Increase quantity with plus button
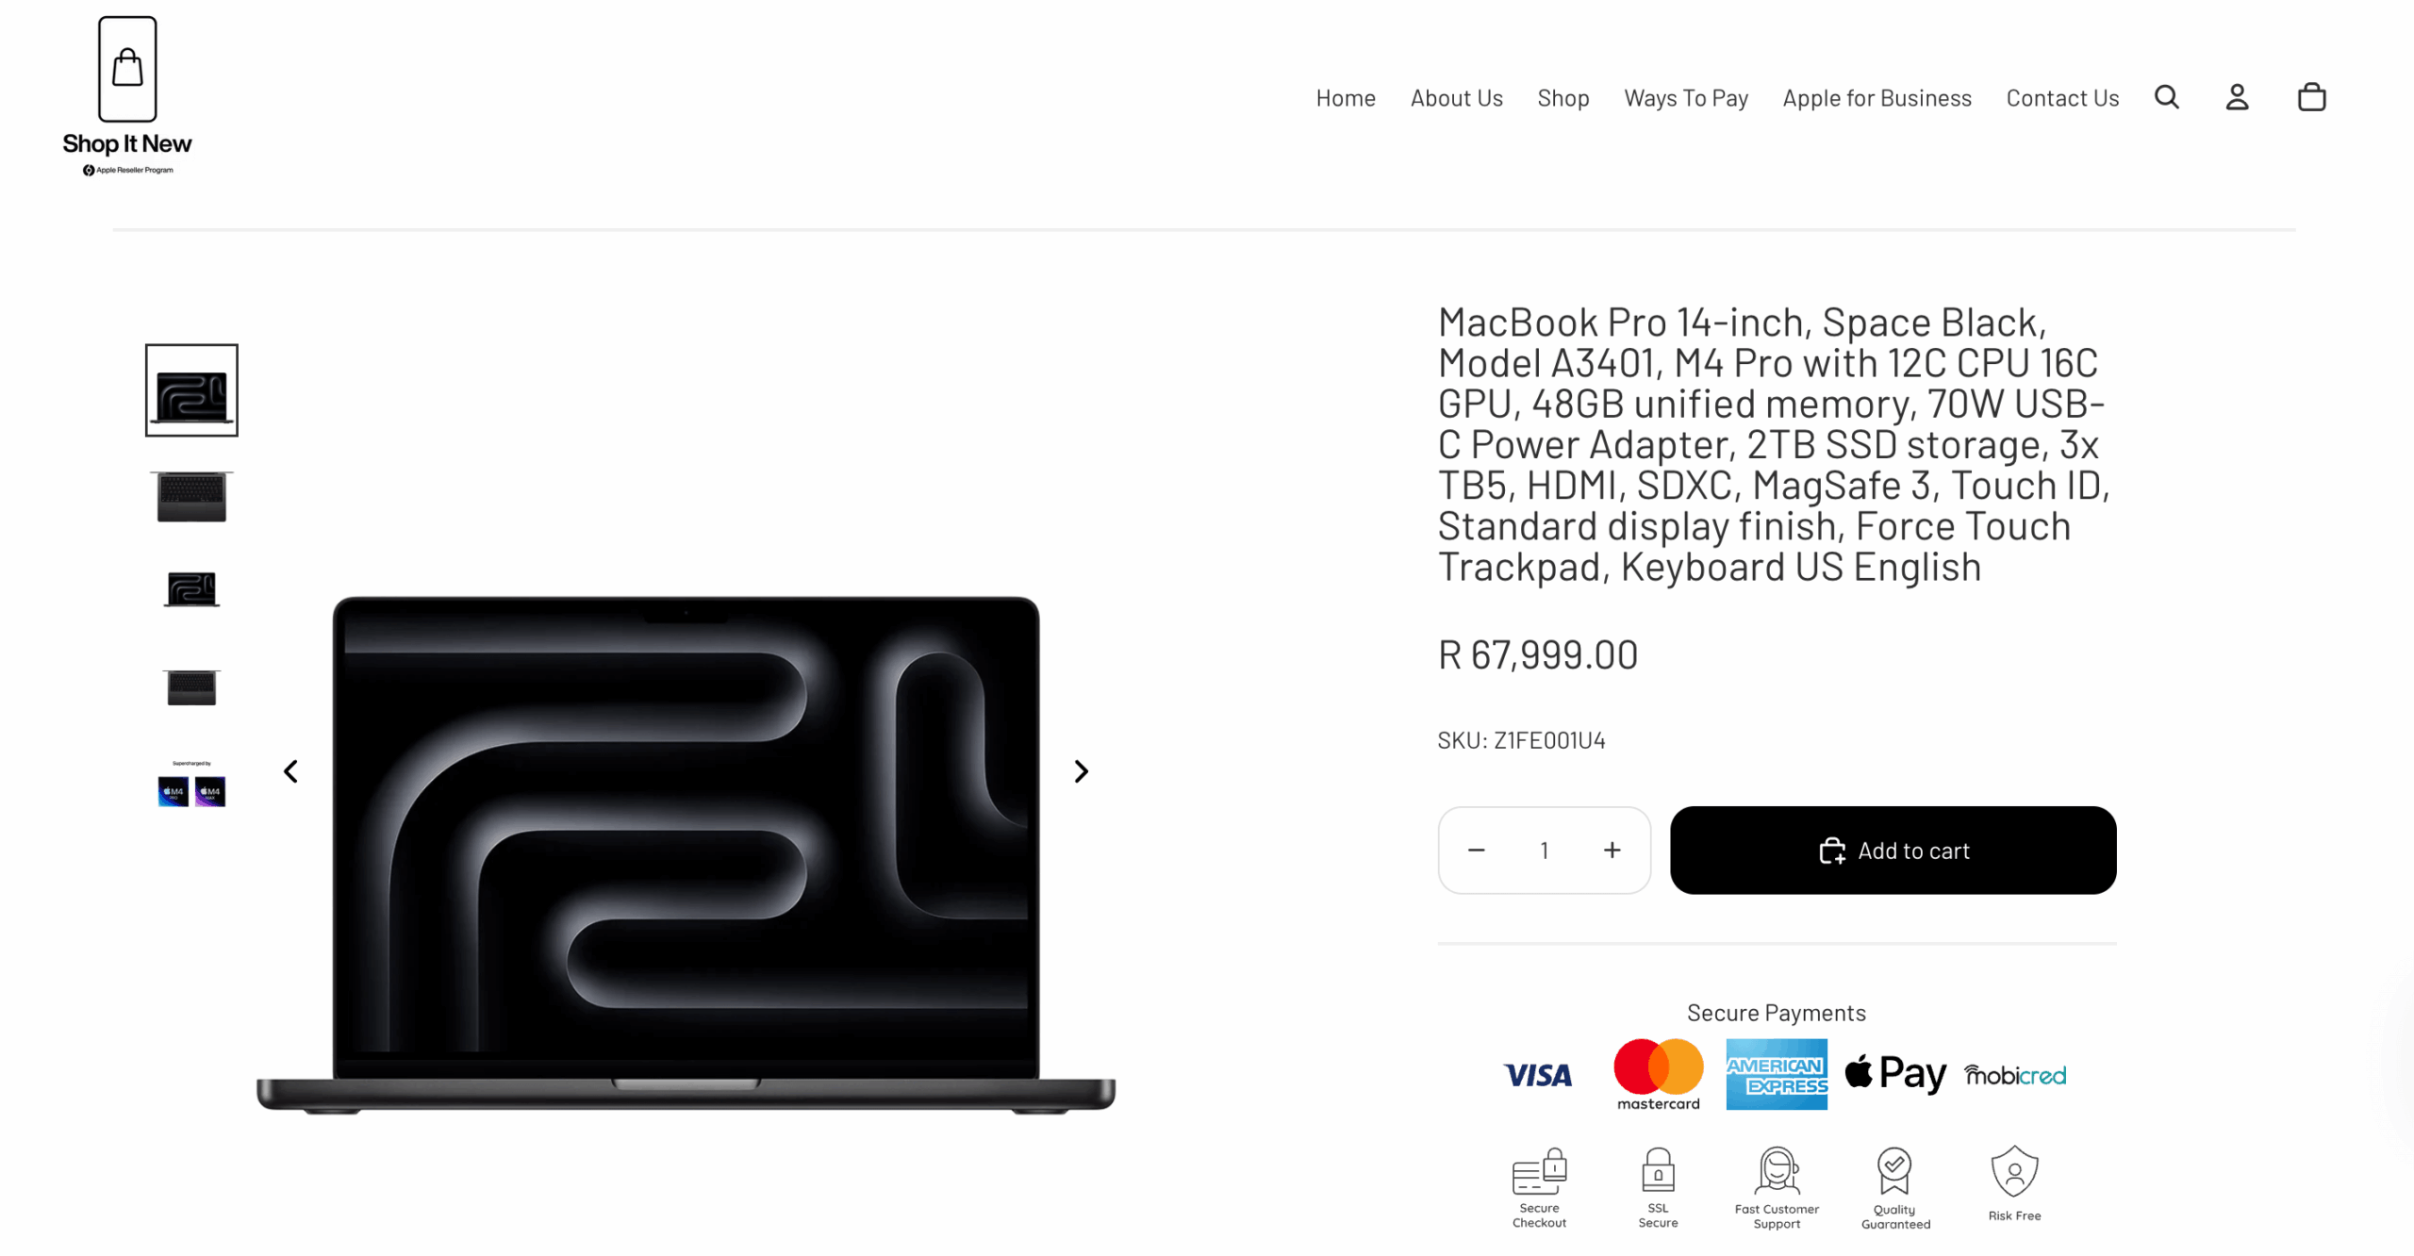The height and width of the screenshot is (1256, 2414). (x=1612, y=851)
